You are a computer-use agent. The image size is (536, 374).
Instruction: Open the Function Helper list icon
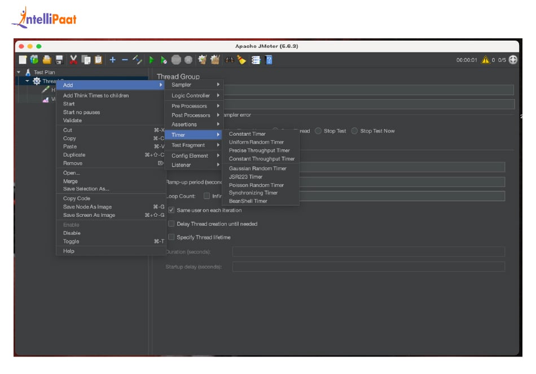(x=256, y=60)
